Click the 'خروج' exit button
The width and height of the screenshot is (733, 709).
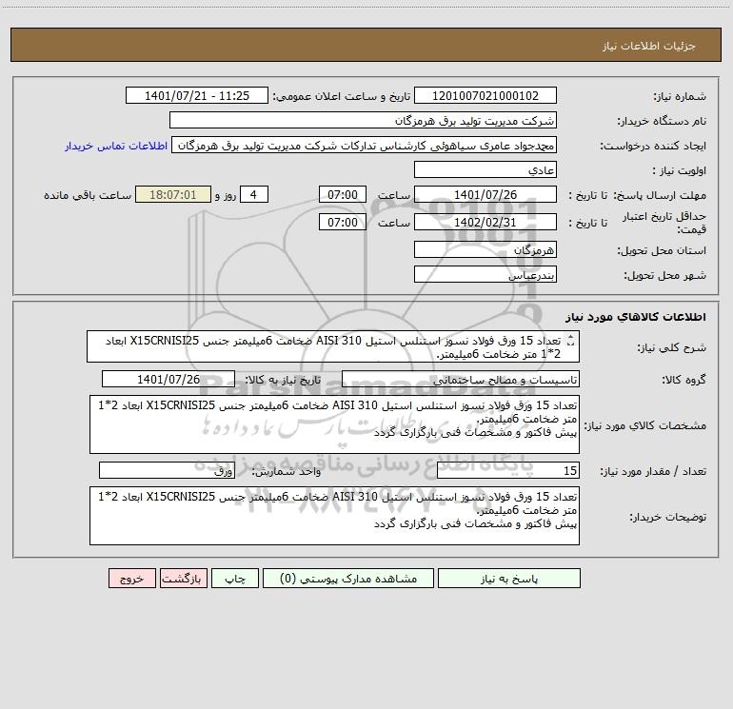click(x=131, y=579)
